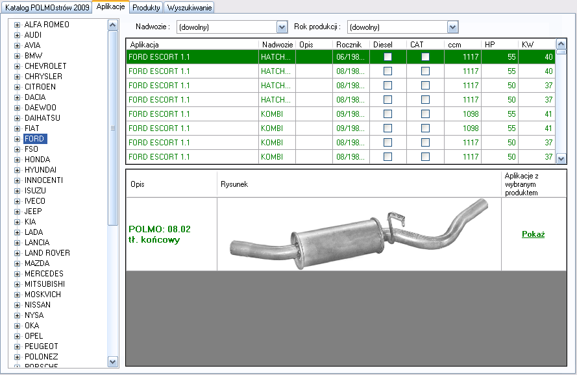Select AVIA in the makes tree
The width and height of the screenshot is (577, 375).
pos(32,45)
